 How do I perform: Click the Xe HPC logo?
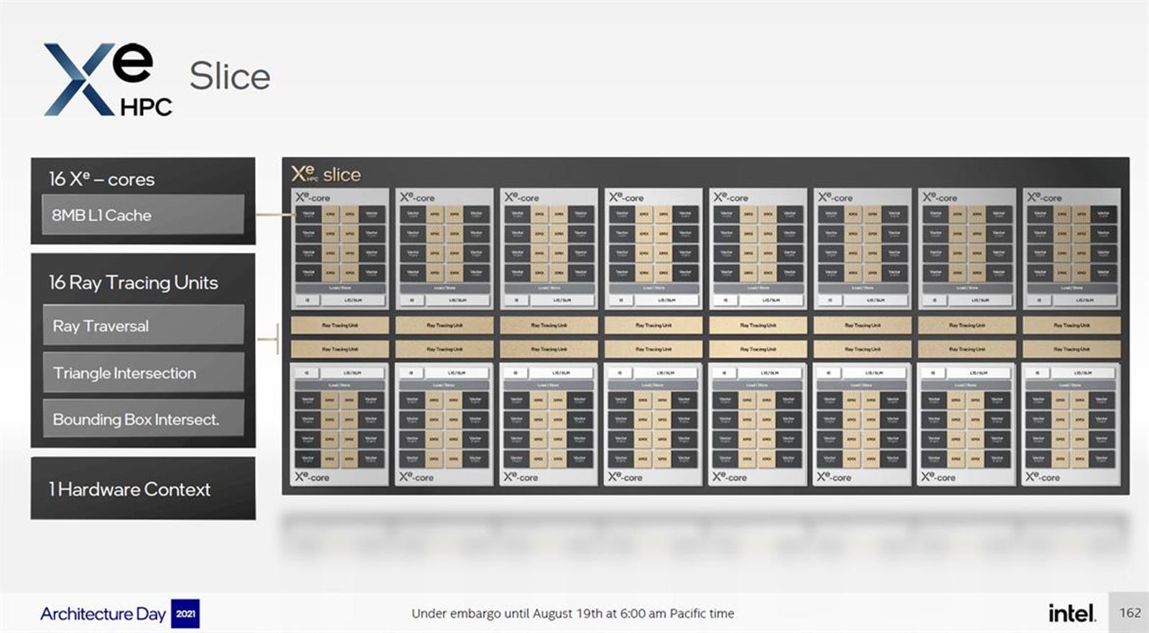pos(108,79)
